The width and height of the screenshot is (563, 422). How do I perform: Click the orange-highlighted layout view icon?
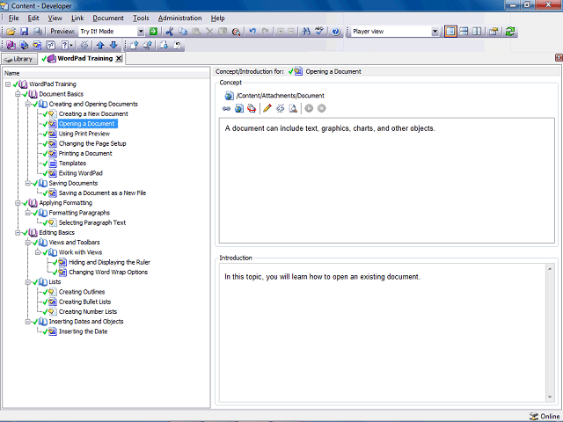coord(450,32)
